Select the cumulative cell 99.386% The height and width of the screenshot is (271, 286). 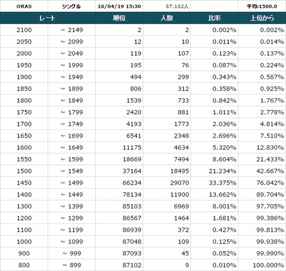pos(262,218)
